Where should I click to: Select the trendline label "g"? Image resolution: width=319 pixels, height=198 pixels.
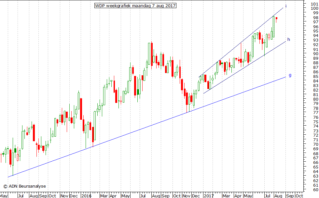pos(290,75)
